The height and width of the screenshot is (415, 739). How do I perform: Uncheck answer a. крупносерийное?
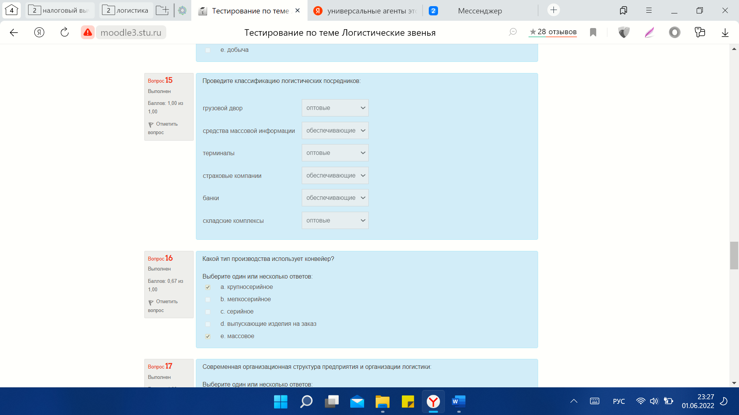pos(208,287)
